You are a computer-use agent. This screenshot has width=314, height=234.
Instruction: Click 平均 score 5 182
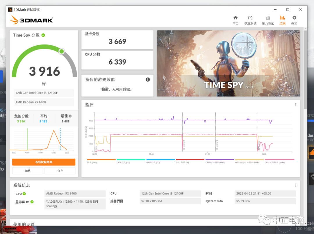[43, 121]
